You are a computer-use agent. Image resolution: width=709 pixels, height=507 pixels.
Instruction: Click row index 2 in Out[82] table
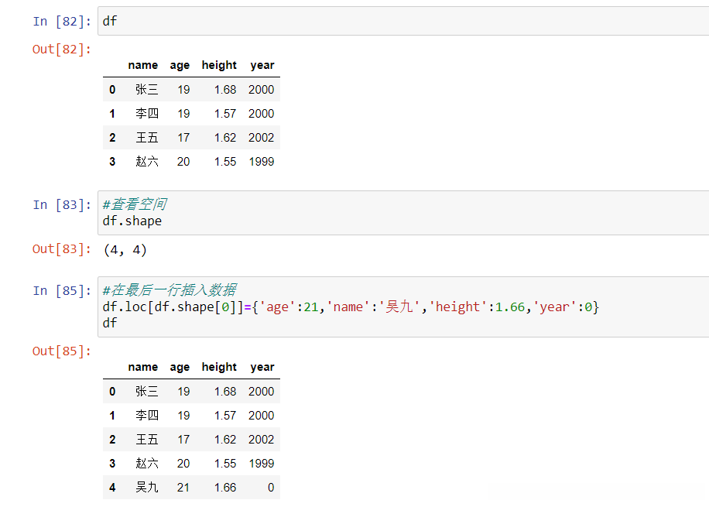click(x=112, y=138)
